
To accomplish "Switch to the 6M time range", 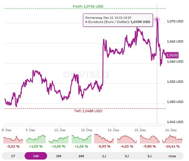I will point(81,156).
